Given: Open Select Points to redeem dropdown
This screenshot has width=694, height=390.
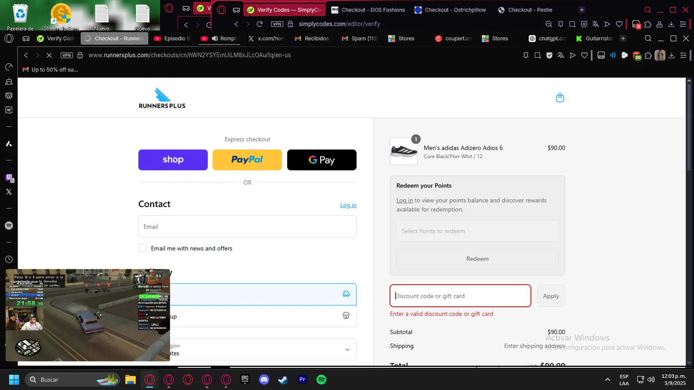Looking at the screenshot, I should pyautogui.click(x=477, y=231).
